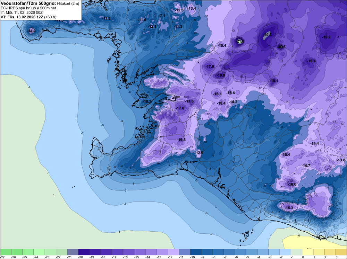Click the -14.4 temperature label
Screen dimensions: 347x259
pos(315,143)
